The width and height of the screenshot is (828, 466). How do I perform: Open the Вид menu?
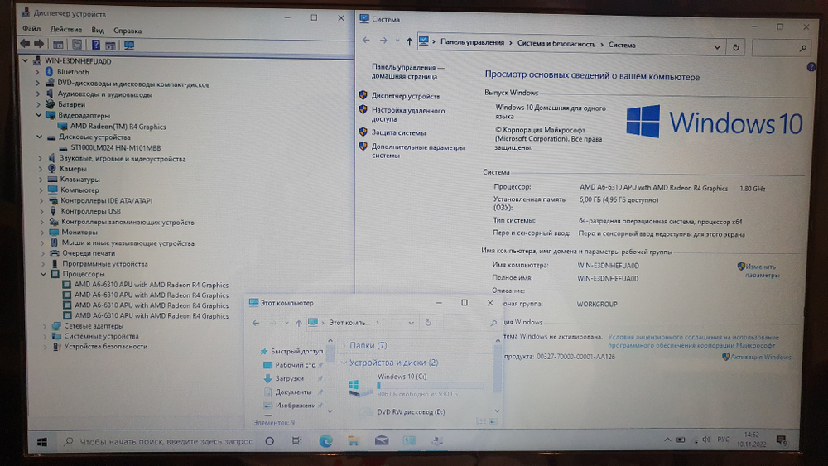(98, 30)
